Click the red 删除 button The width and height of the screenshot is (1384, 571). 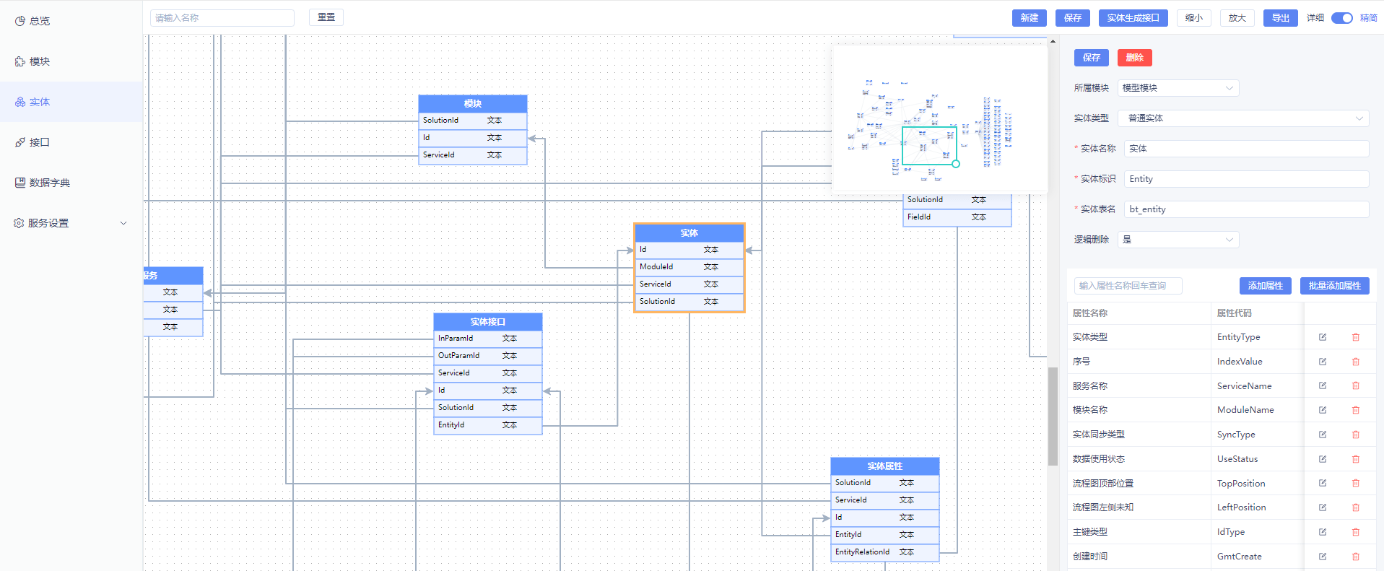(x=1134, y=58)
